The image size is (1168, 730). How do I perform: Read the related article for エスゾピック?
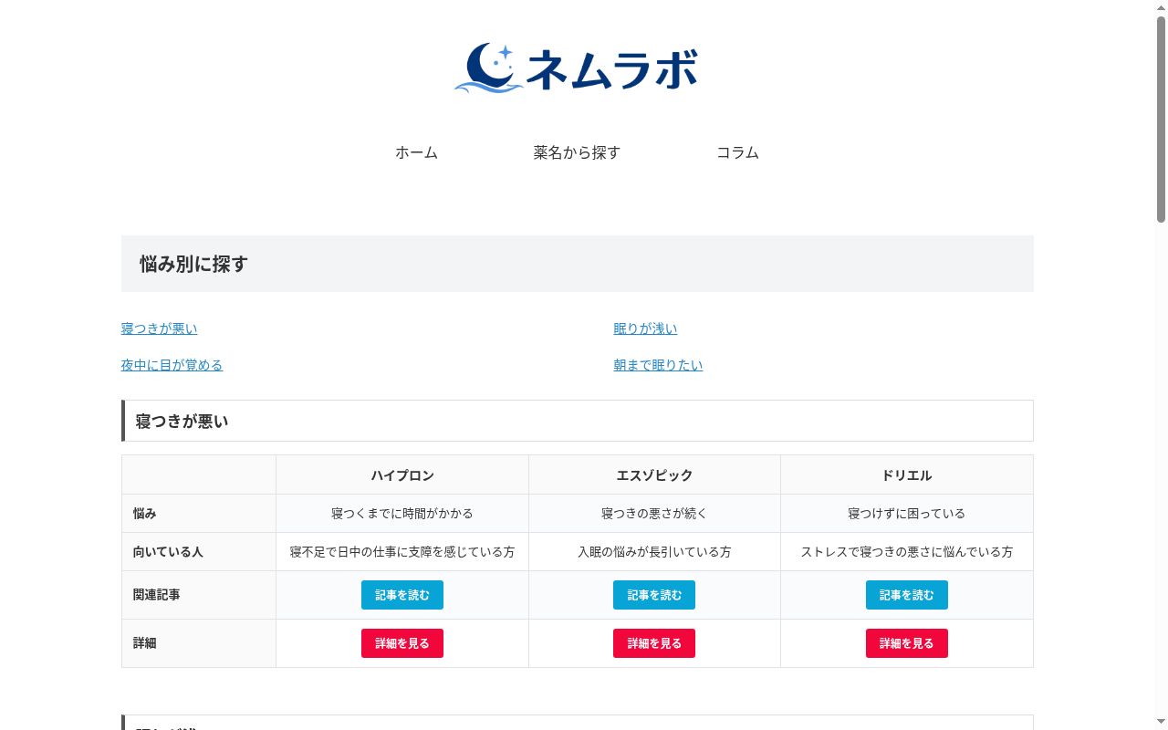click(x=654, y=595)
